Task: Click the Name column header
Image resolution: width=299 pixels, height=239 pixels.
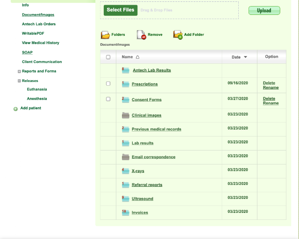Action: click(127, 57)
